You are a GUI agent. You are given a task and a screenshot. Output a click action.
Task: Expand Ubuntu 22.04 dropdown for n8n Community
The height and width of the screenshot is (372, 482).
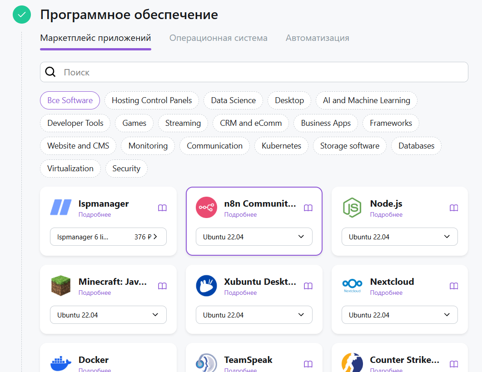tap(254, 237)
